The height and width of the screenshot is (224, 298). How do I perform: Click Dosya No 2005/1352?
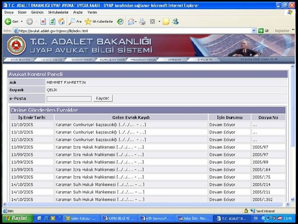point(262,200)
